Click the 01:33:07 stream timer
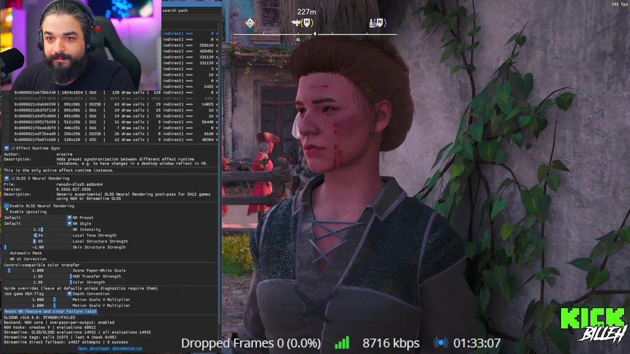Image resolution: width=630 pixels, height=354 pixels. pyautogui.click(x=477, y=343)
